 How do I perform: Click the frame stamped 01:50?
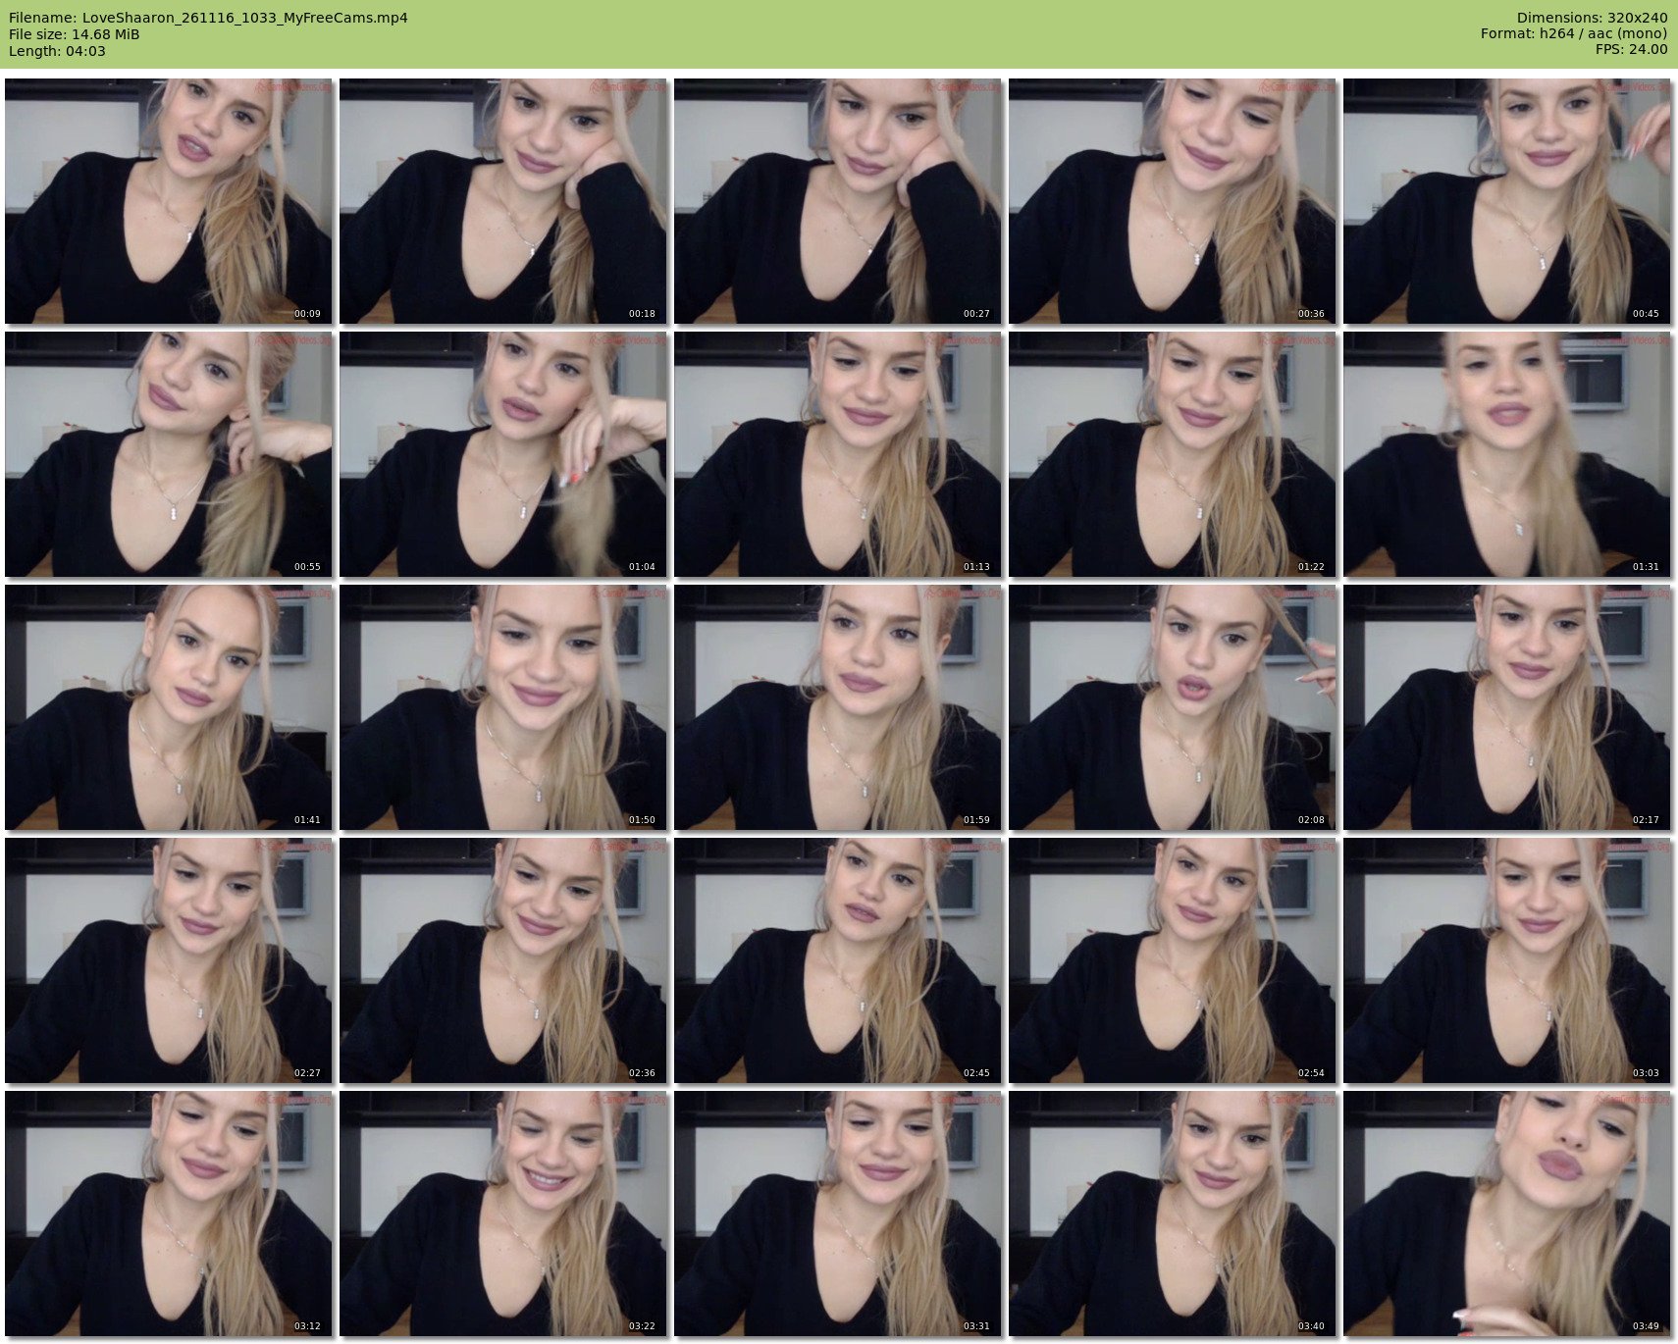pos(503,707)
